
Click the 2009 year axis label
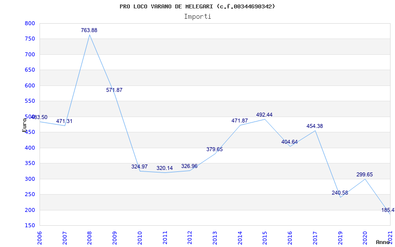click(115, 238)
